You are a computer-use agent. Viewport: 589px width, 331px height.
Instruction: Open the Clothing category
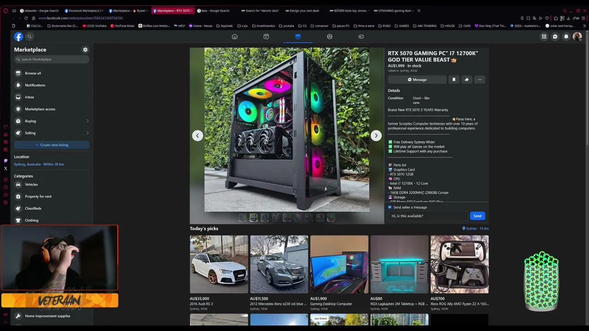[x=52, y=220]
